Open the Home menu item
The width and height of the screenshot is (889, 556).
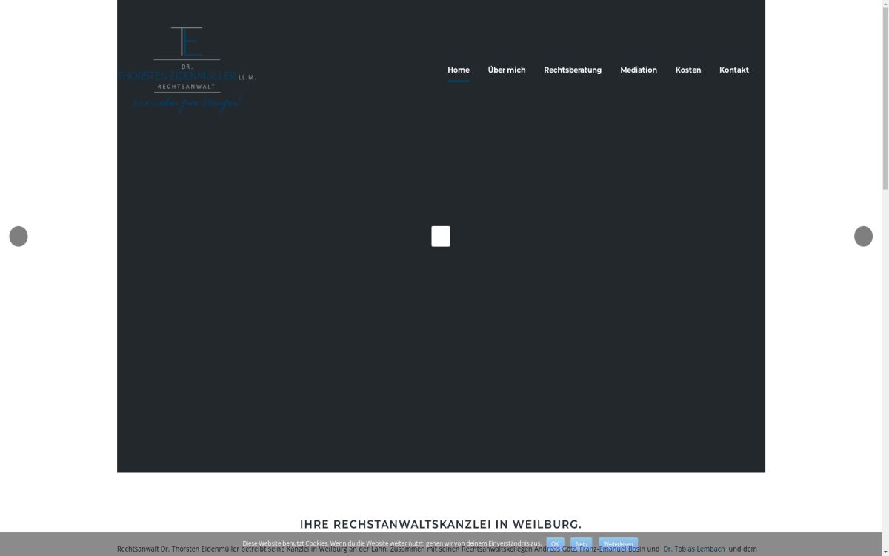[458, 70]
